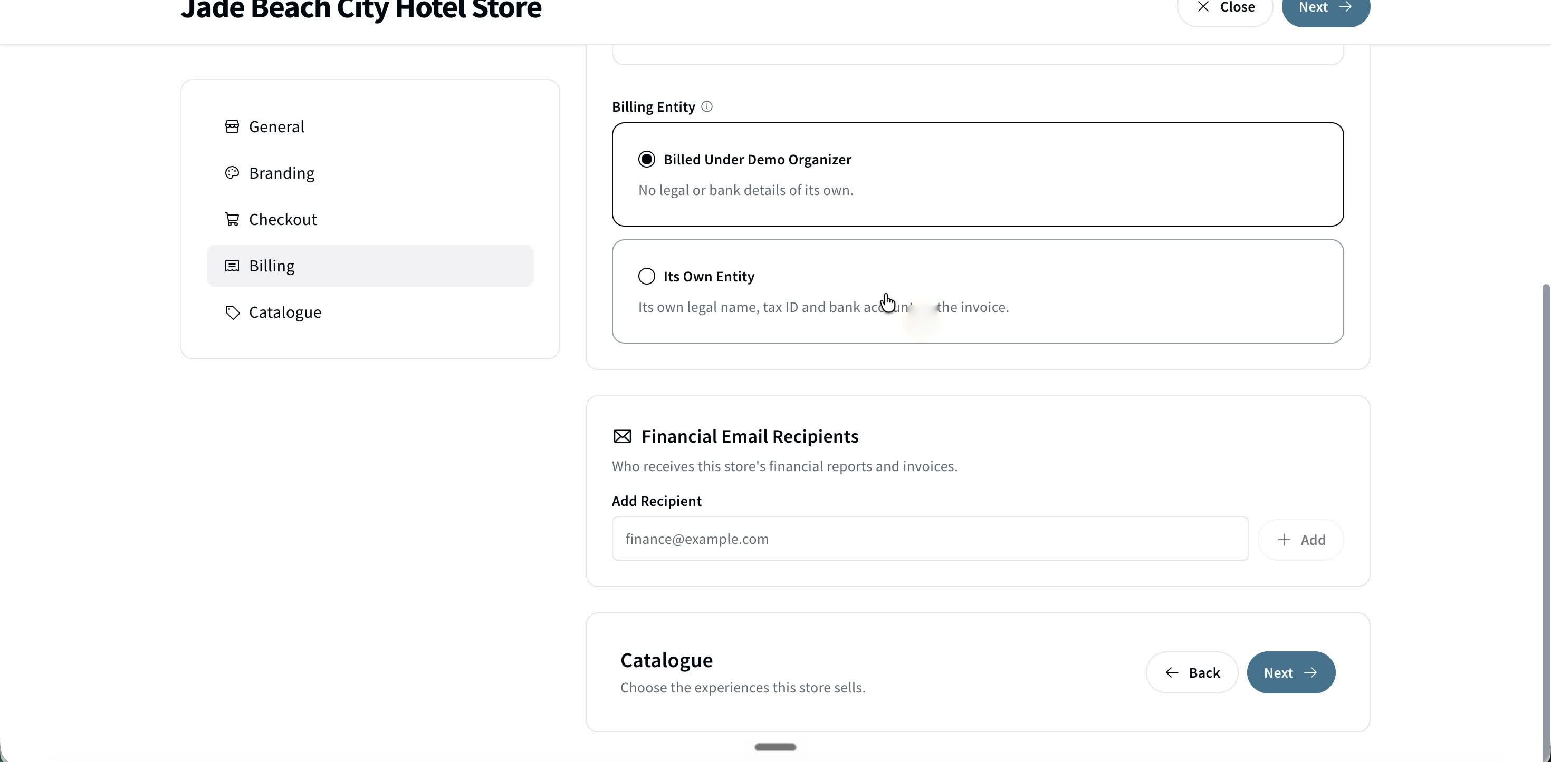Show the Billing Entity info tooltip icon
The height and width of the screenshot is (762, 1551).
click(707, 106)
